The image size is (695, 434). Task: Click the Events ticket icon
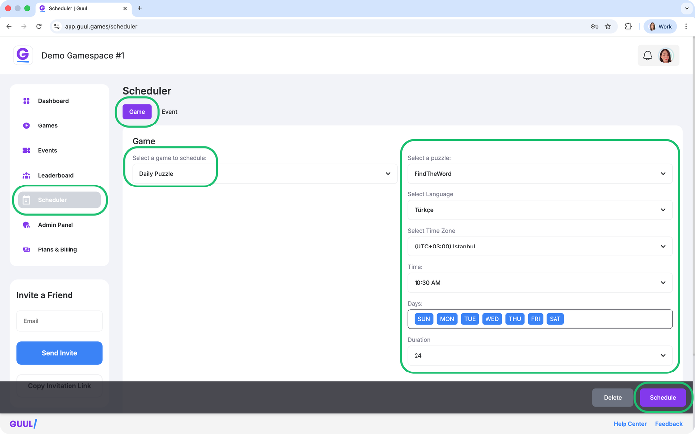[x=26, y=150]
